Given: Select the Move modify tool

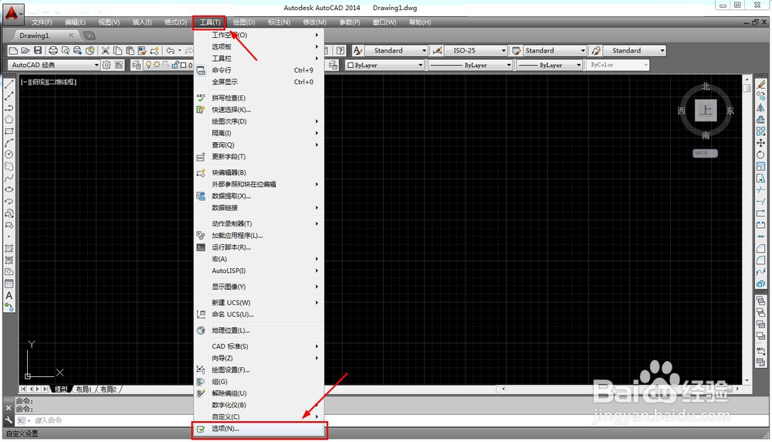Looking at the screenshot, I should tap(760, 143).
